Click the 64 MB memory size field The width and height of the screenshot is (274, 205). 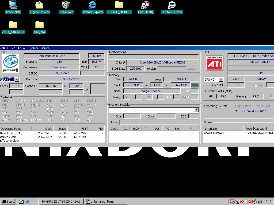[x=133, y=79]
